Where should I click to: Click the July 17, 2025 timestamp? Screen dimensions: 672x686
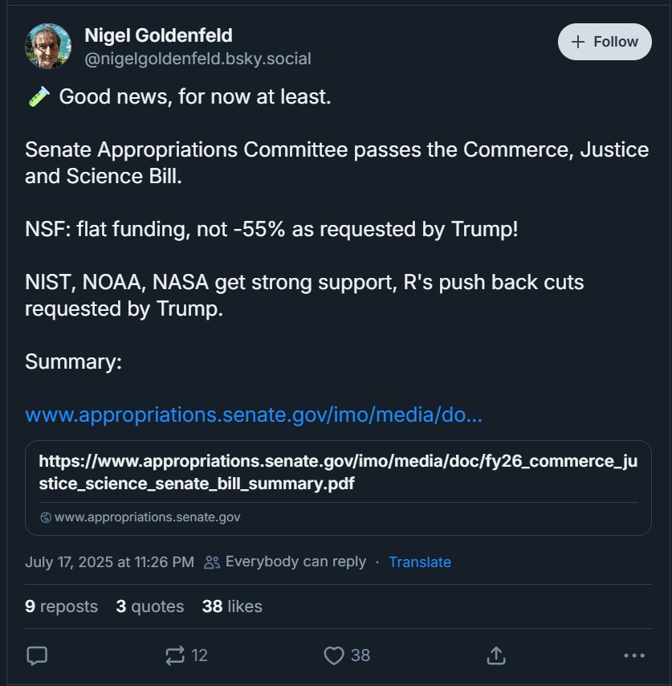click(109, 562)
